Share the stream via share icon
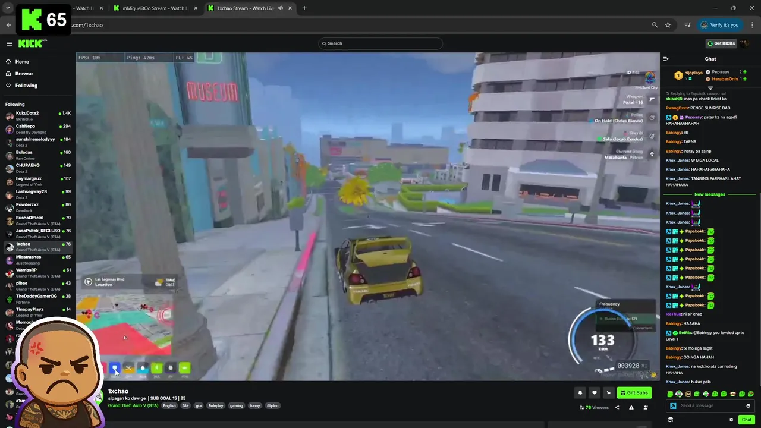Image resolution: width=761 pixels, height=428 pixels. (x=617, y=407)
